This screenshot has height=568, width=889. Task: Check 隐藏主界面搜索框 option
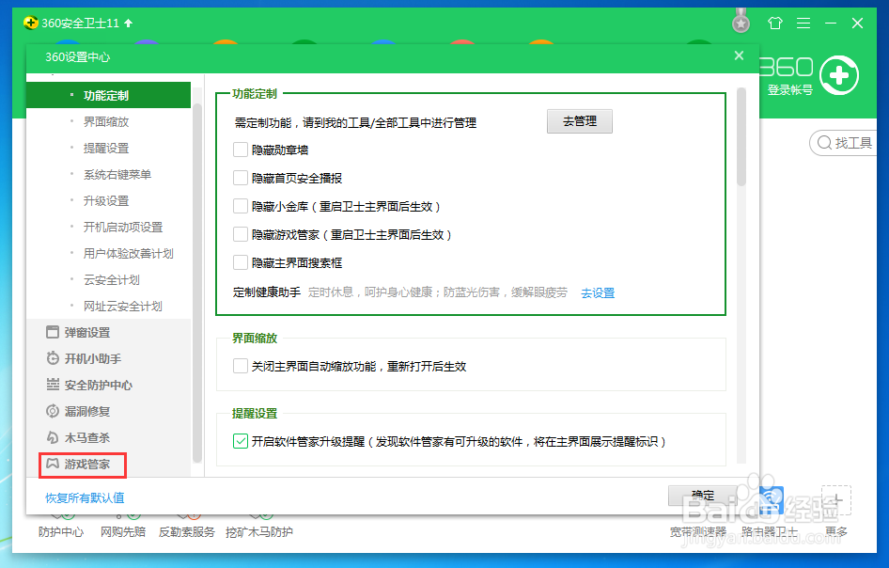click(x=241, y=262)
